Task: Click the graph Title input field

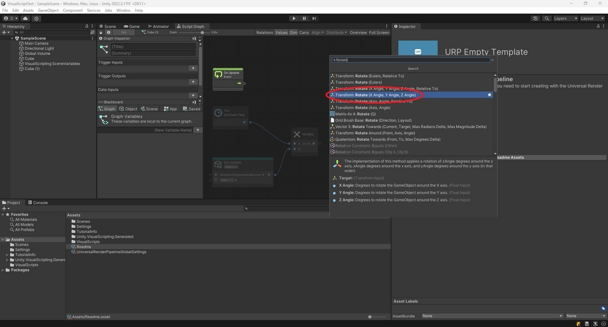Action: (x=153, y=47)
